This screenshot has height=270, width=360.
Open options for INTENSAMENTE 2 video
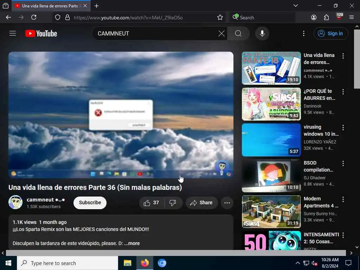click(x=343, y=235)
